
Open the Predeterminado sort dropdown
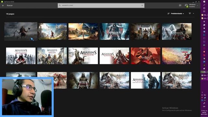click(x=177, y=14)
